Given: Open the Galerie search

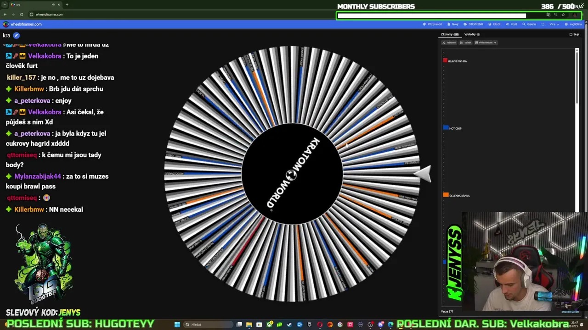Looking at the screenshot, I should pos(529,24).
